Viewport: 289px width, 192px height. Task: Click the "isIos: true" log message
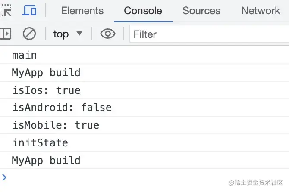click(46, 90)
